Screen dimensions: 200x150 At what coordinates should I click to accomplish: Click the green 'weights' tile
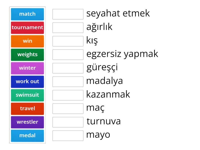click(x=27, y=54)
